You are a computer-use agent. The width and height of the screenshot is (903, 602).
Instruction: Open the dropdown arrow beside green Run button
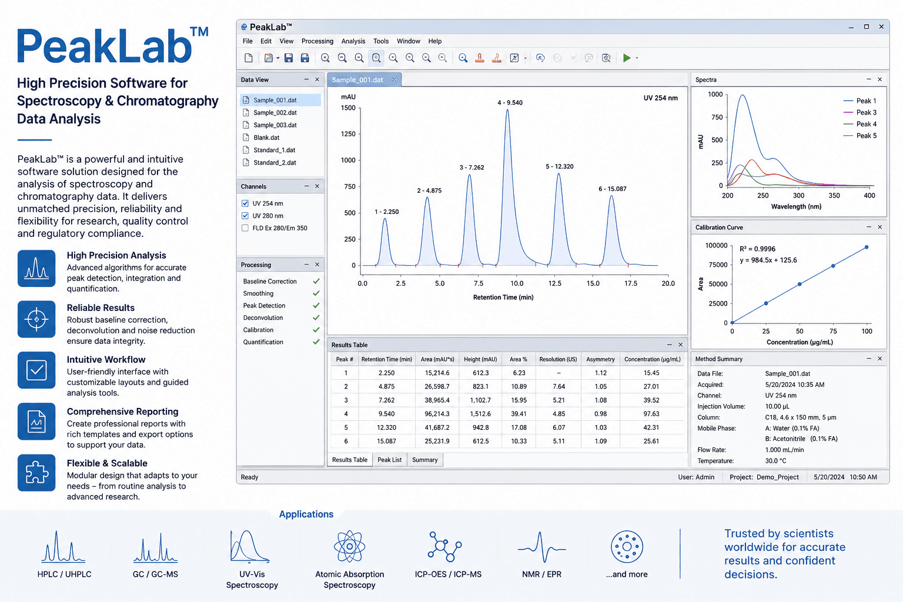click(637, 58)
